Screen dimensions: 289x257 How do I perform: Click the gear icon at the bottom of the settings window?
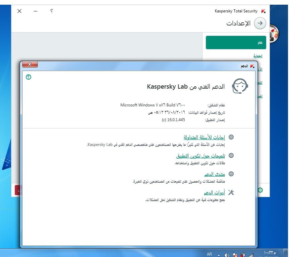point(260,190)
